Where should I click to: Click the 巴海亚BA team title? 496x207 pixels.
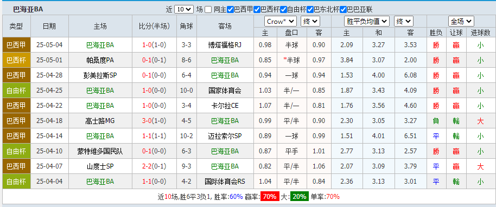point(28,9)
